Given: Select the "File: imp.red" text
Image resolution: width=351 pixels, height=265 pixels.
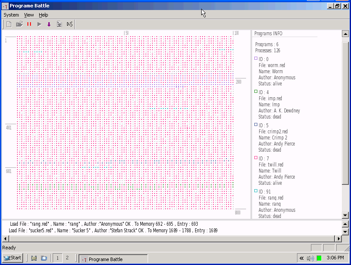Looking at the screenshot, I should point(270,99).
